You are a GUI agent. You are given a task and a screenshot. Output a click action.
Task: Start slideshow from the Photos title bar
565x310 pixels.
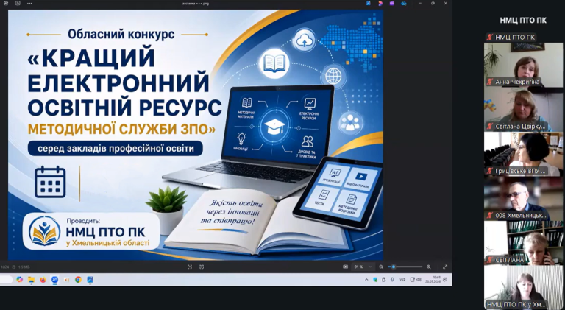(18, 3)
